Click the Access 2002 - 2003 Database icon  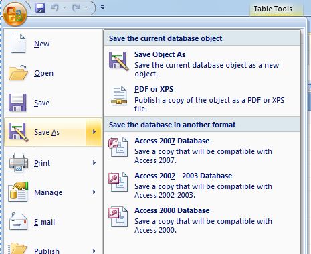[x=118, y=182]
